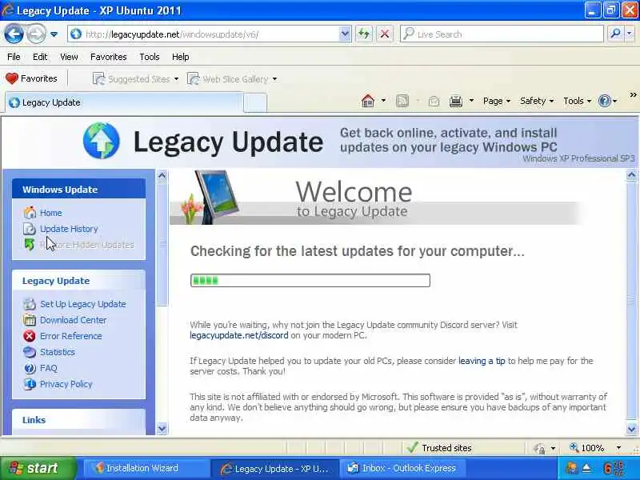Open Home link in Windows Update panel
The image size is (640, 480).
51,213
